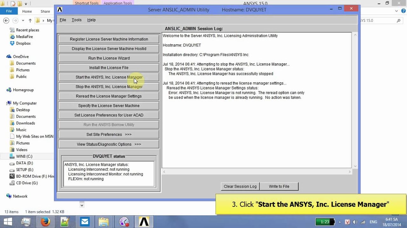The width and height of the screenshot is (407, 228).
Task: Go back in the Explorer window
Action: pos(6,21)
